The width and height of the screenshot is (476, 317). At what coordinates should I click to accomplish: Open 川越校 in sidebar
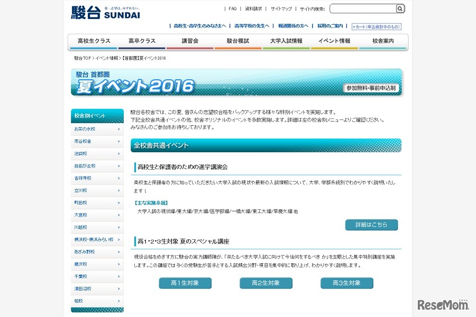tap(97, 227)
